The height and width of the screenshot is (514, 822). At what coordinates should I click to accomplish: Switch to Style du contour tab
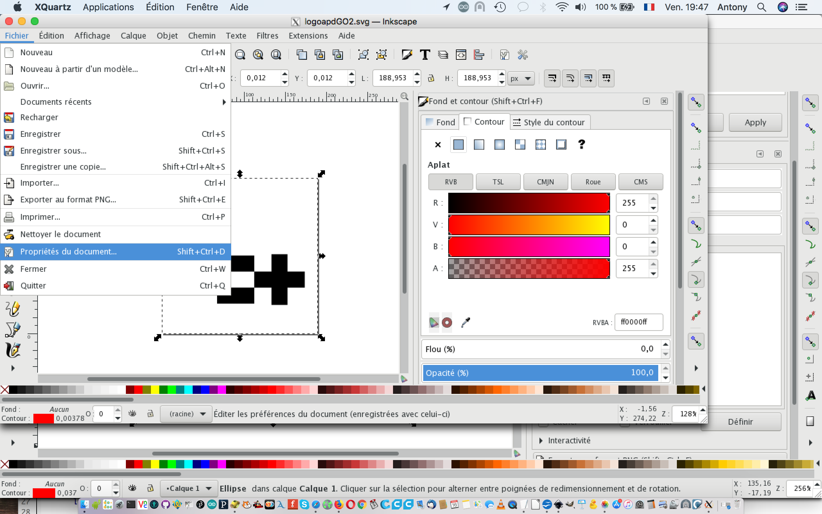click(550, 122)
